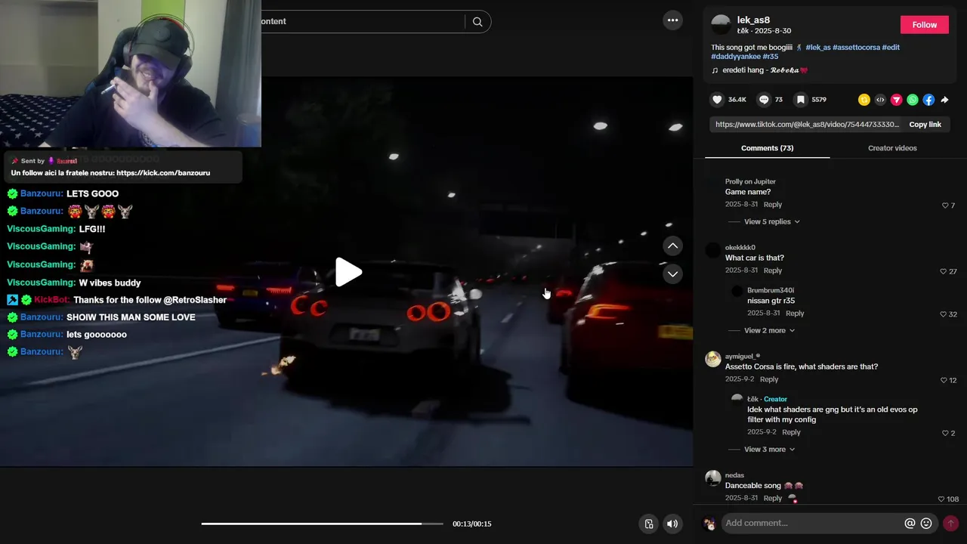The image size is (967, 544).
Task: Reply to okekkkk0's comment
Action: [x=772, y=270]
